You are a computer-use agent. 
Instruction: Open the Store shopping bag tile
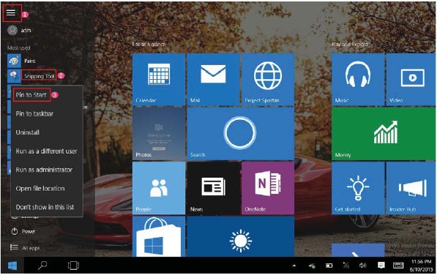coord(159,236)
